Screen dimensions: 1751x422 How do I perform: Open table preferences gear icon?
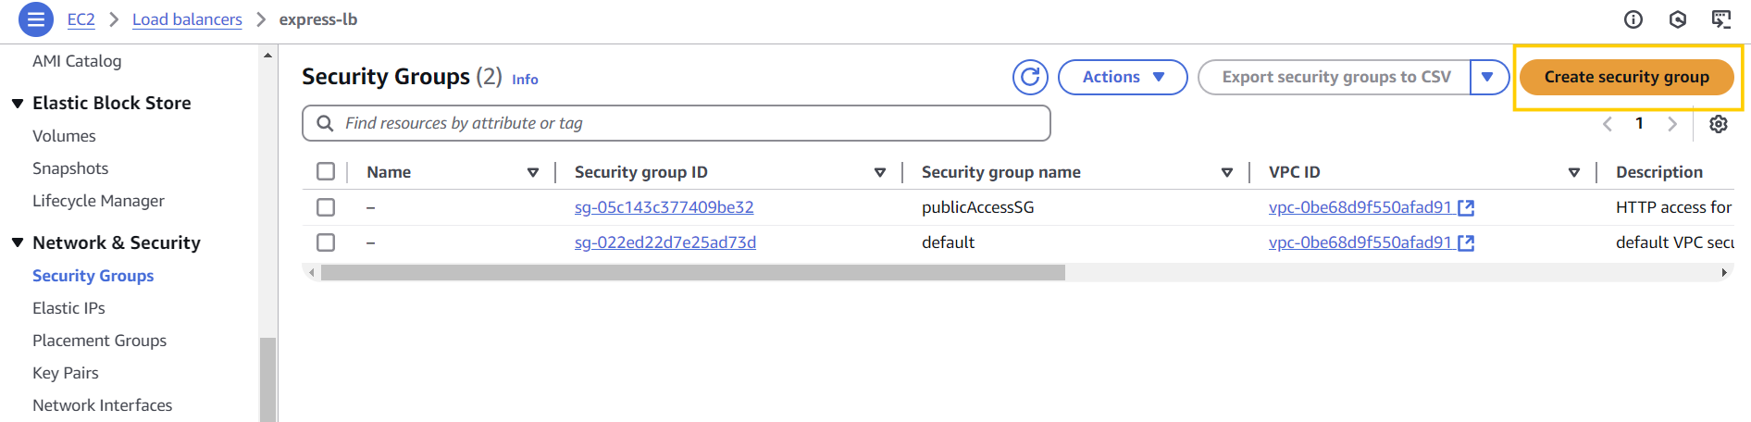(1718, 124)
